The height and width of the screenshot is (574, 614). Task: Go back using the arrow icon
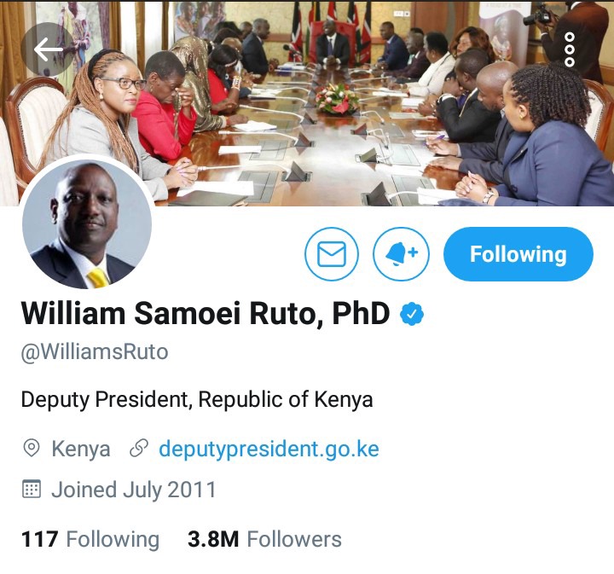coord(48,49)
